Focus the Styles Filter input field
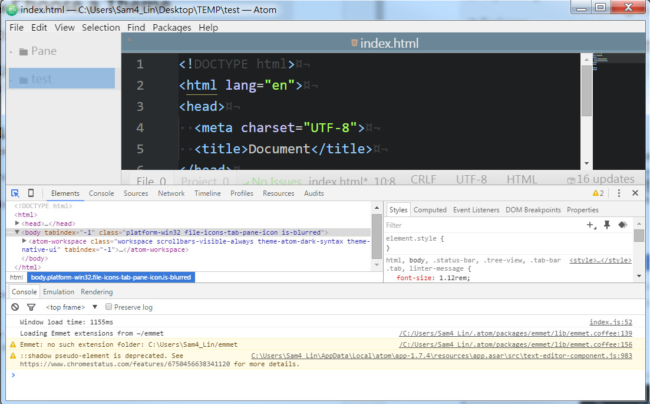Viewport: 650px width, 404px height. pos(483,225)
